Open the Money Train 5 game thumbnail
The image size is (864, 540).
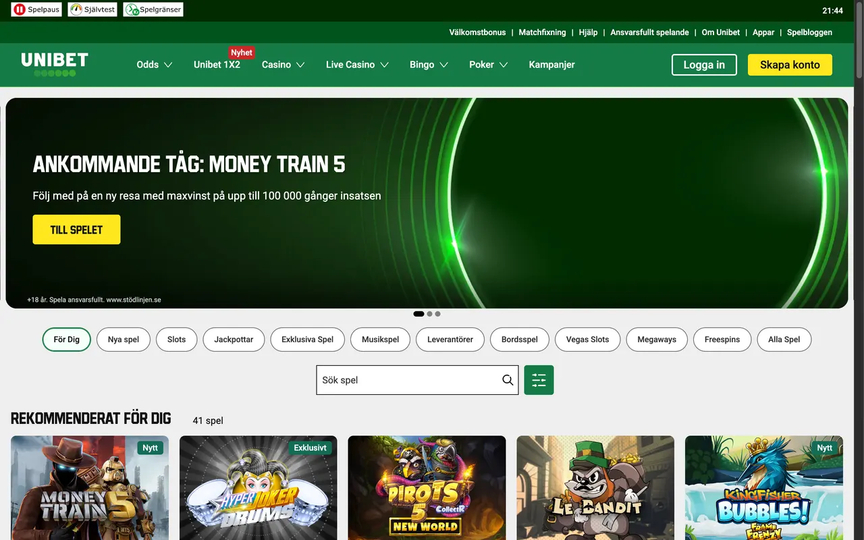(90, 487)
